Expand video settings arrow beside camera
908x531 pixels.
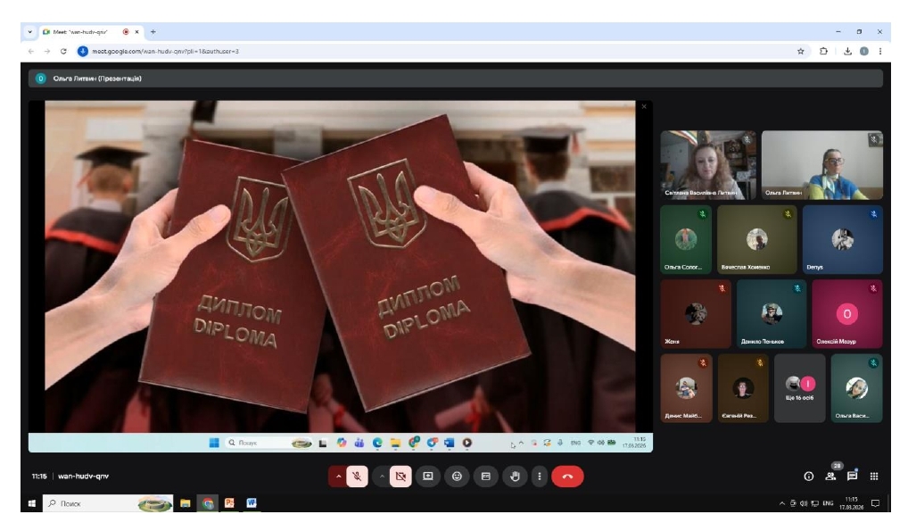pyautogui.click(x=382, y=477)
